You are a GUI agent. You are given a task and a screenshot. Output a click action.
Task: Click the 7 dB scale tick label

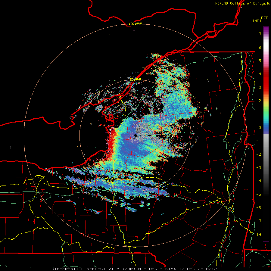[260, 34]
